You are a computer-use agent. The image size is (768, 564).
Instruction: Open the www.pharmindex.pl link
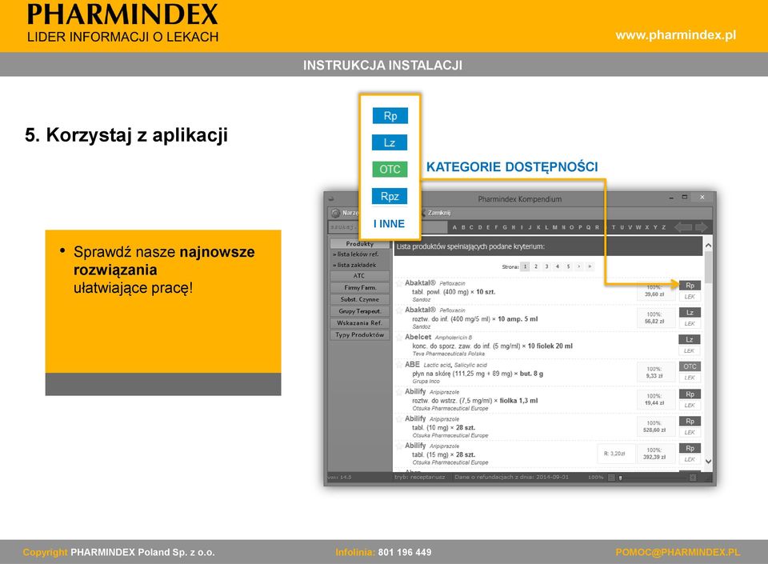tap(676, 35)
